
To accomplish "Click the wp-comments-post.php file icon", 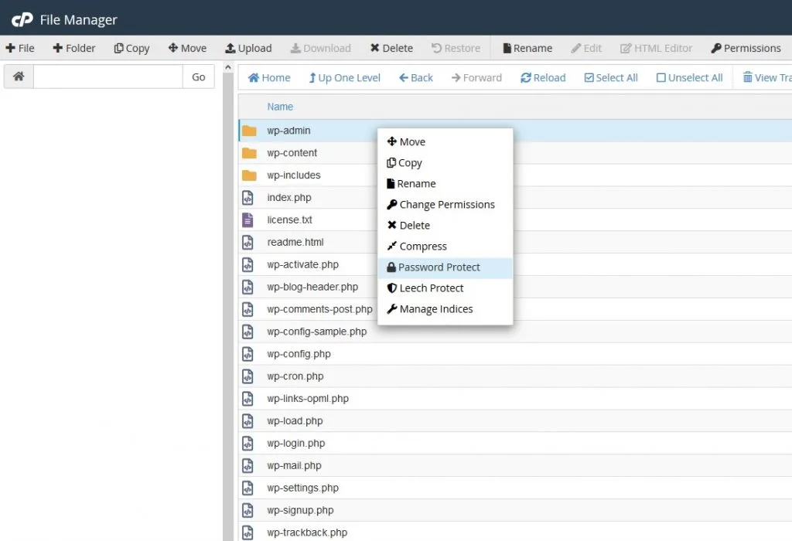I will click(x=247, y=309).
